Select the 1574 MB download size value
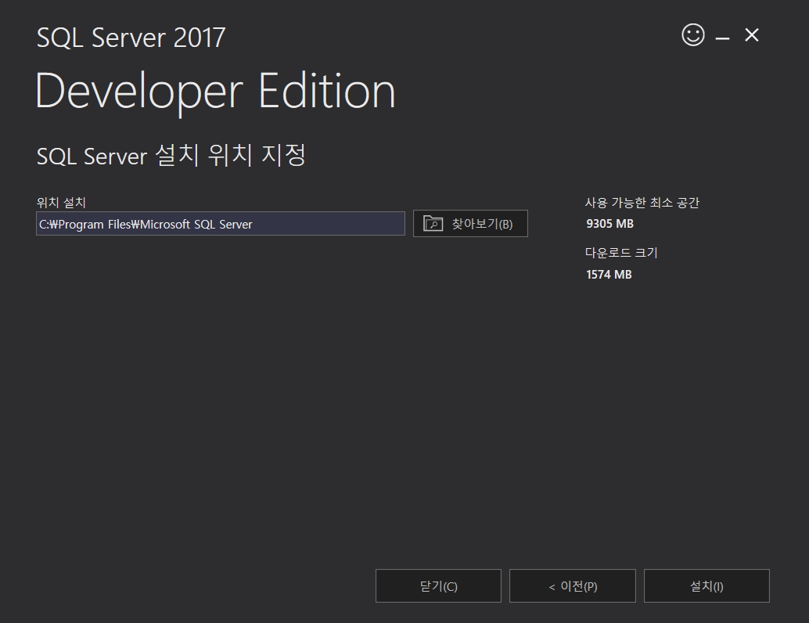809x623 pixels. click(x=609, y=275)
